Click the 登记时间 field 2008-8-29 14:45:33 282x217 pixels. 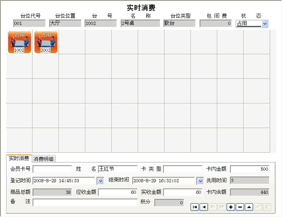64,181
